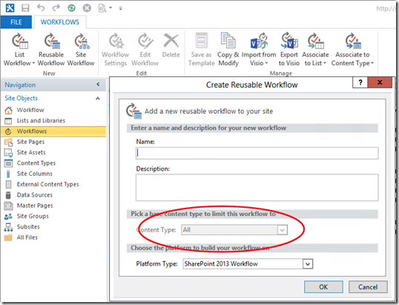
Task: Click OK to create the workflow
Action: [323, 287]
